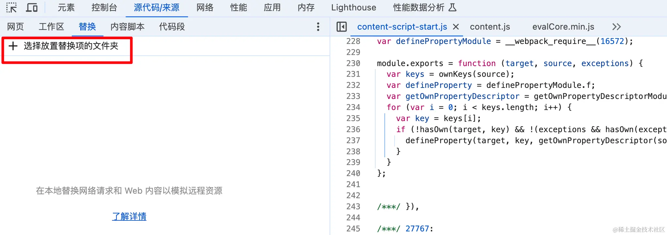Select the 网页 sidebar tab
Image resolution: width=667 pixels, height=235 pixels.
(16, 27)
